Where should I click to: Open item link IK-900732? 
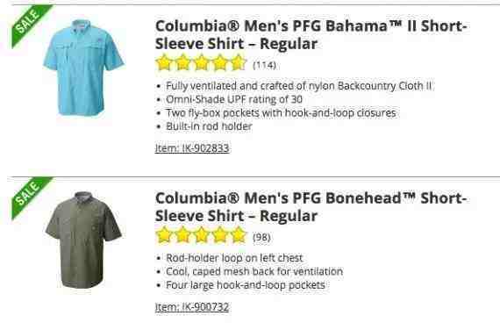pyautogui.click(x=192, y=307)
